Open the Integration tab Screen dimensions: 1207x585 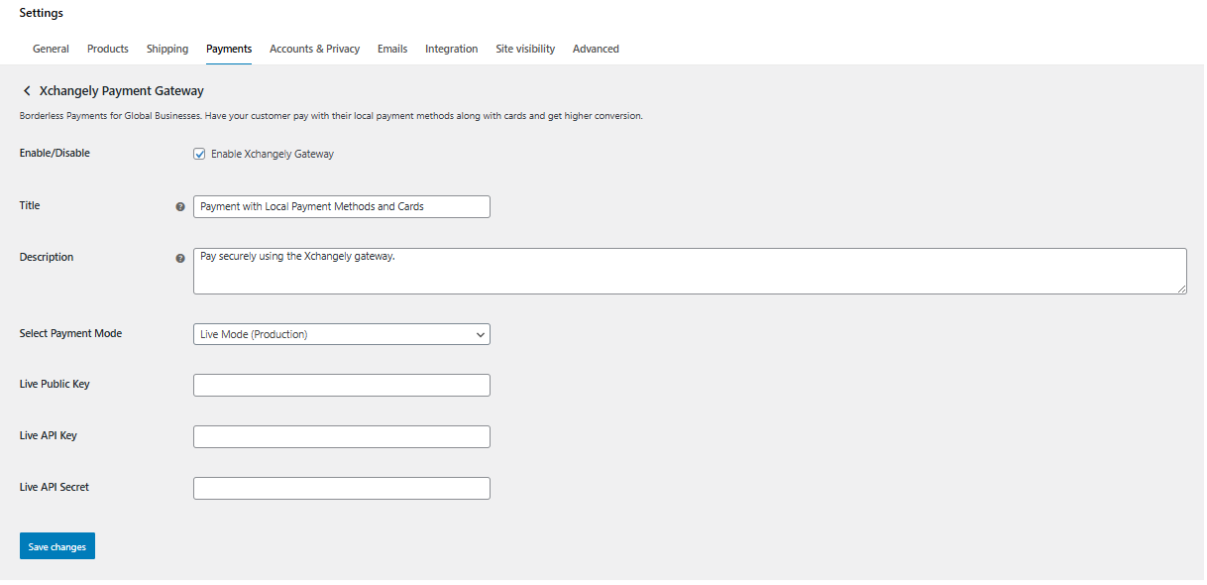(x=451, y=49)
